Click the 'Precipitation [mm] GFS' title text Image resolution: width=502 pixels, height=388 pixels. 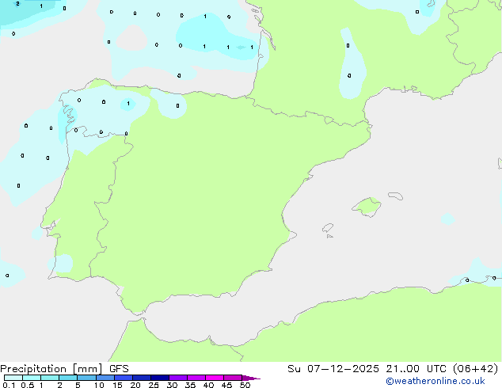click(x=64, y=369)
